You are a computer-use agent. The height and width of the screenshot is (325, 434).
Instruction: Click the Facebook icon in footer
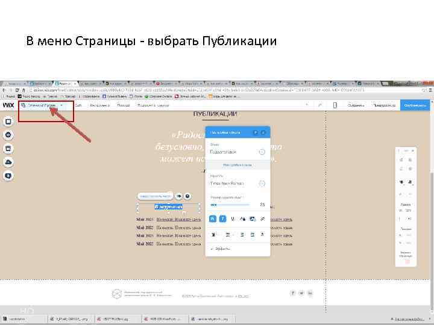(292, 293)
